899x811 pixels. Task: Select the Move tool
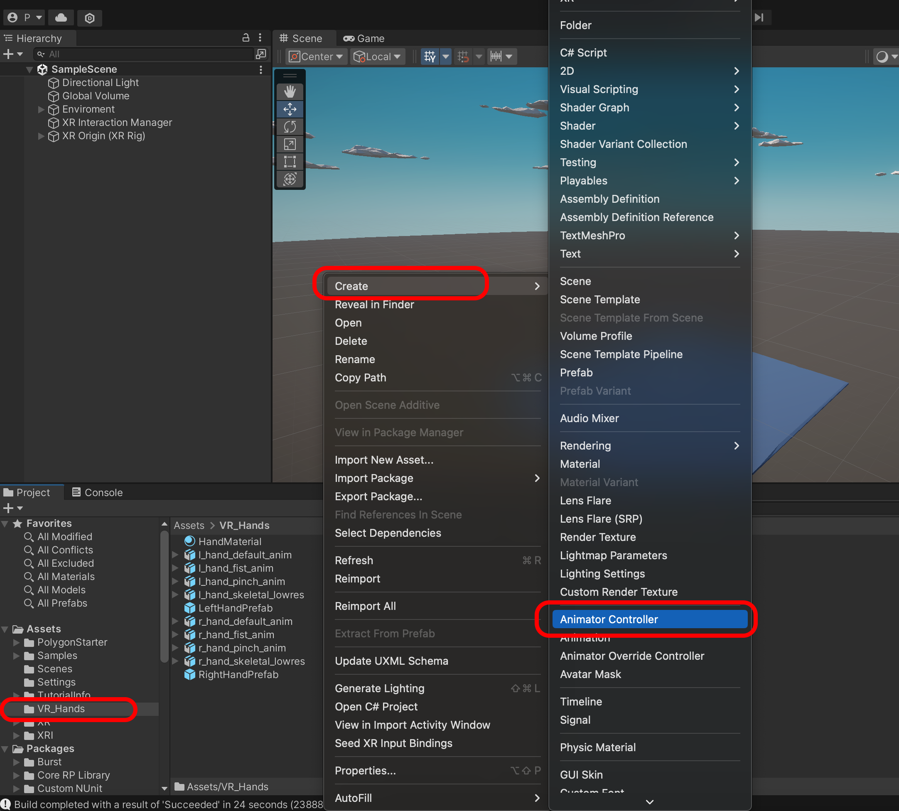pos(290,109)
